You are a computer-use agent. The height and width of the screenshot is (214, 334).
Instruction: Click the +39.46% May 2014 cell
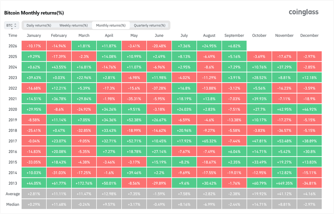click(x=134, y=173)
